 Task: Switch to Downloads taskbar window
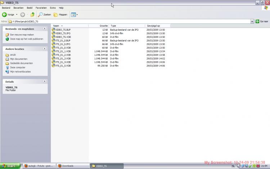73,166
